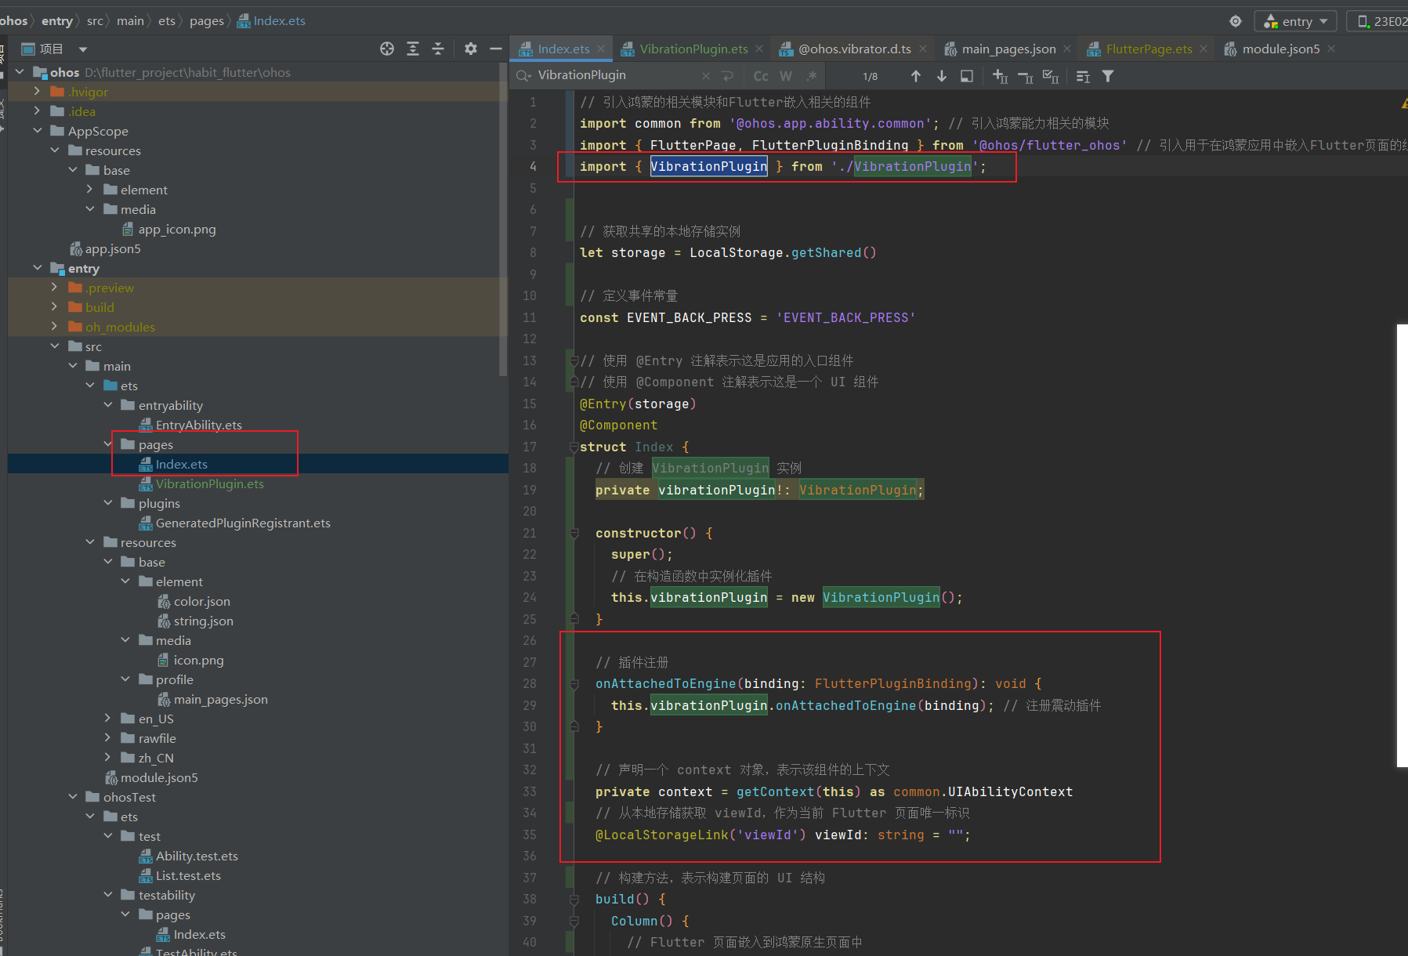
Task: Clear the VibrationPlugin search text
Action: tap(705, 76)
